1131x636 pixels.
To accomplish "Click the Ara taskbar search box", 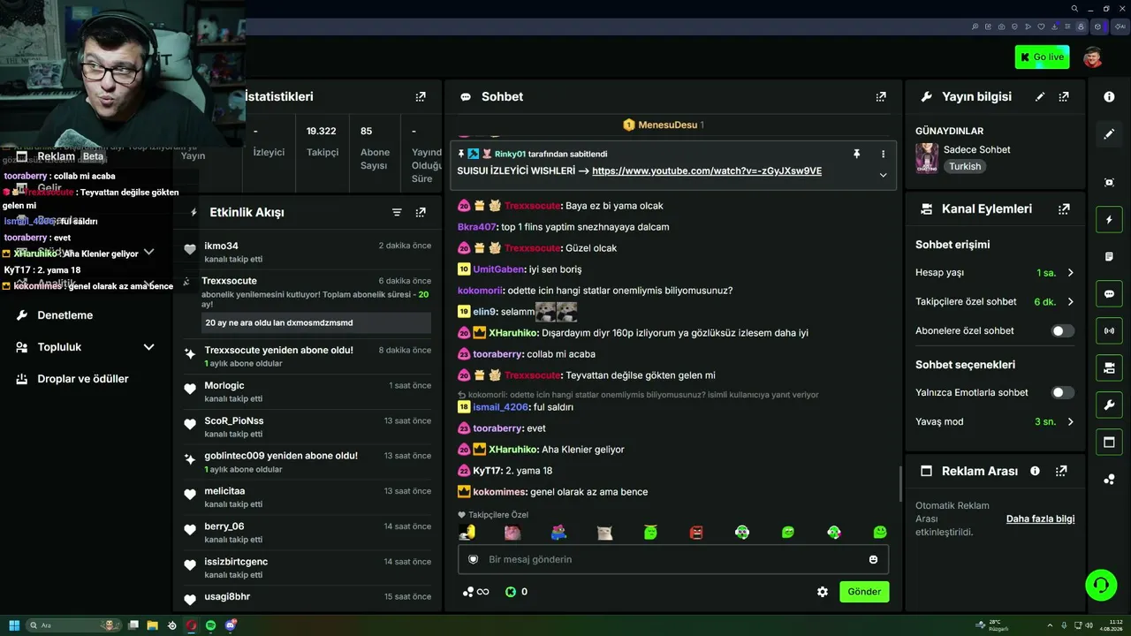I will (x=75, y=625).
